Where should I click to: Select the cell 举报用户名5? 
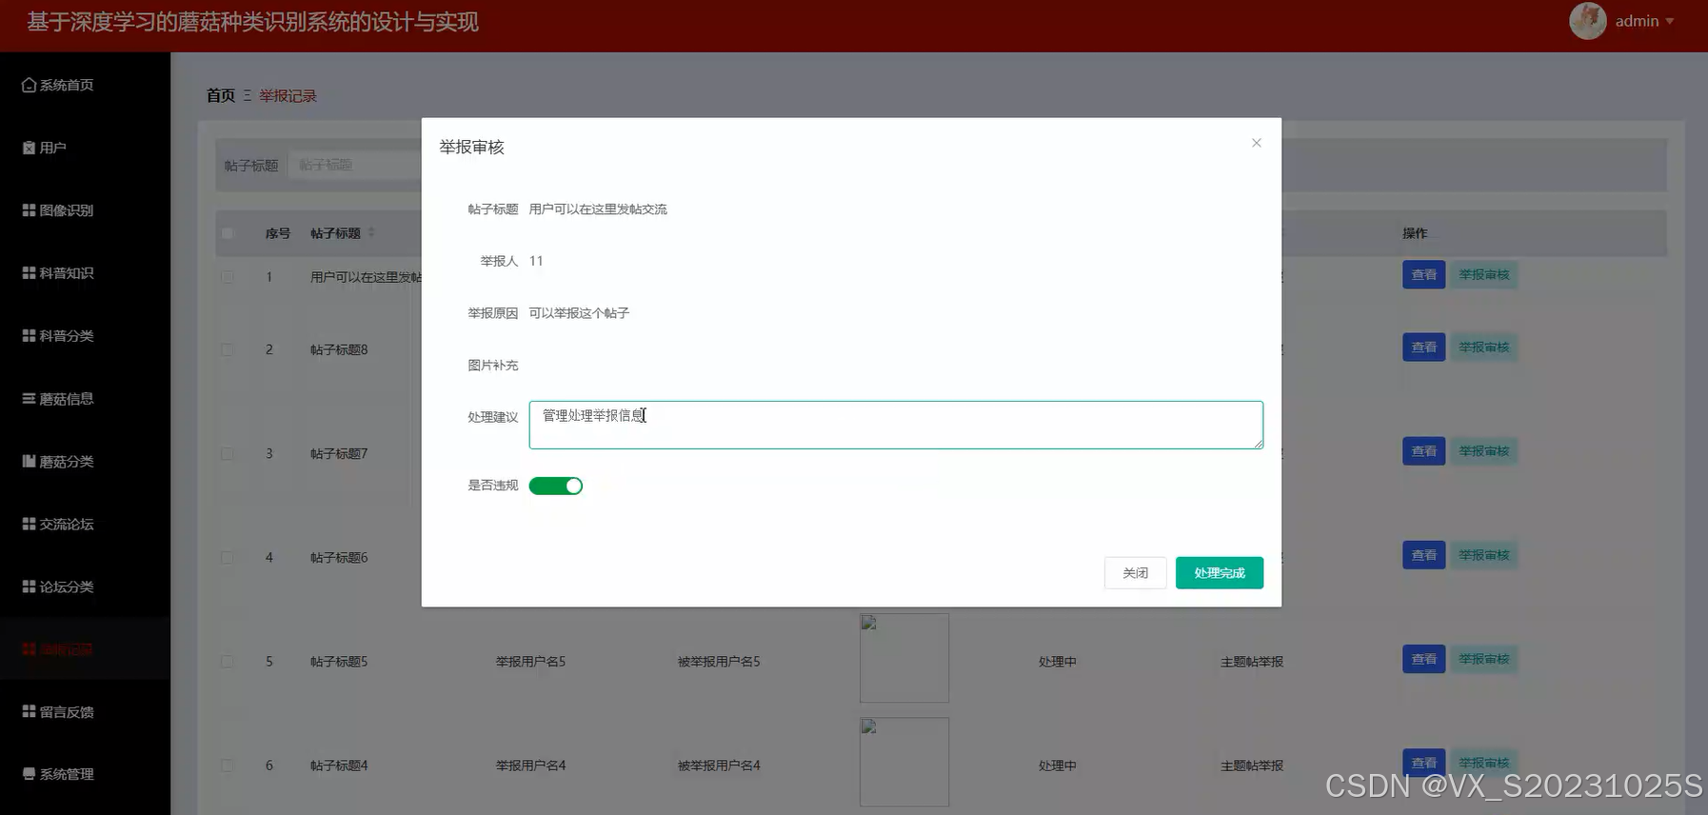530,662
